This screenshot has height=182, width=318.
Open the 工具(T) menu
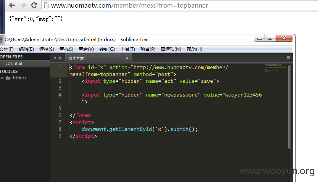point(128,49)
